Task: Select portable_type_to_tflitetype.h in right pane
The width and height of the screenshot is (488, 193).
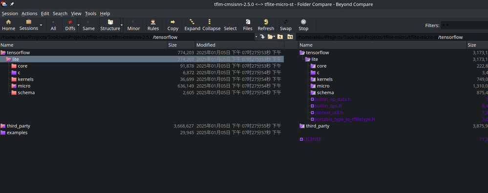Action: 344,120
